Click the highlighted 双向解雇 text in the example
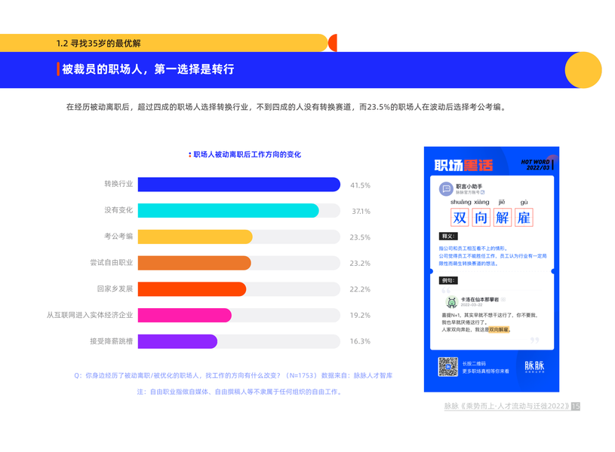This screenshot has height=452, width=615. [499, 329]
